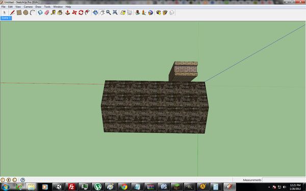Image resolution: width=306 pixels, height=191 pixels.
Task: Open the File menu
Action: pos(4,7)
